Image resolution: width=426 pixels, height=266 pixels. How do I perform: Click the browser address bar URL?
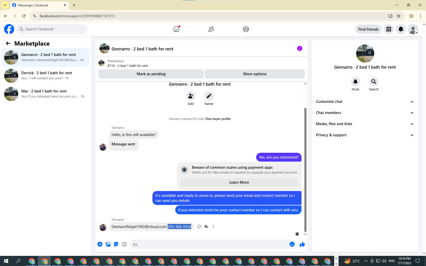(77, 16)
